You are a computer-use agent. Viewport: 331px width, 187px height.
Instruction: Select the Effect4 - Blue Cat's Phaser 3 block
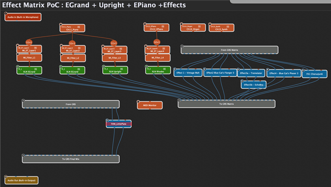284,73
